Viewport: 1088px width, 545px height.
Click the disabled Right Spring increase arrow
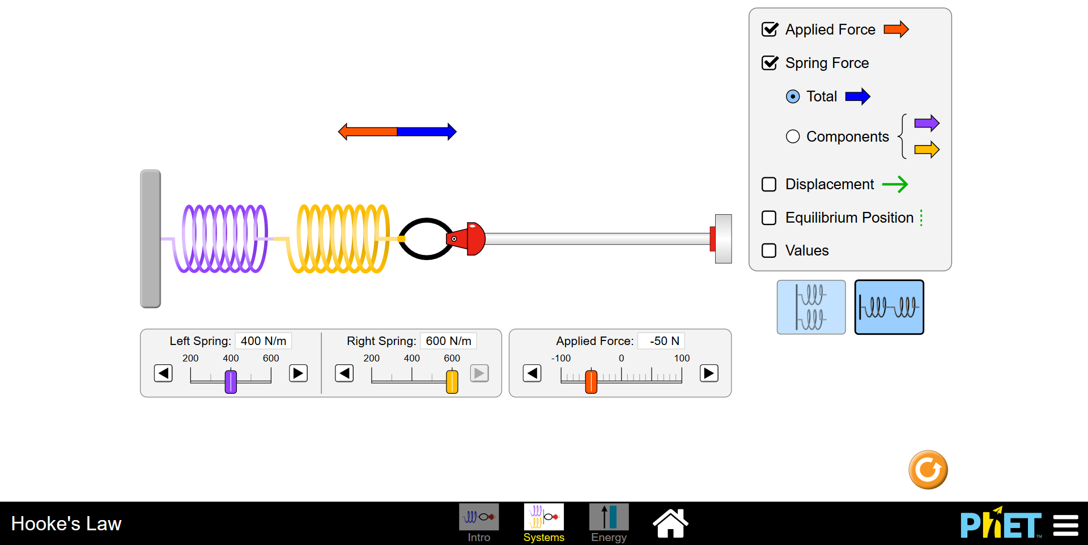pos(479,373)
